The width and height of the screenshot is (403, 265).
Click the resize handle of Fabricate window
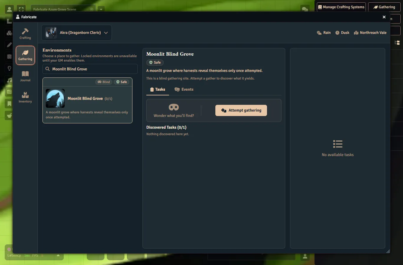[x=388, y=251]
